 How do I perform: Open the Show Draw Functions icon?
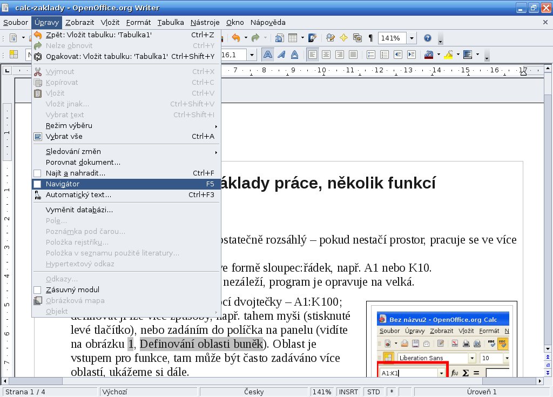coord(313,38)
